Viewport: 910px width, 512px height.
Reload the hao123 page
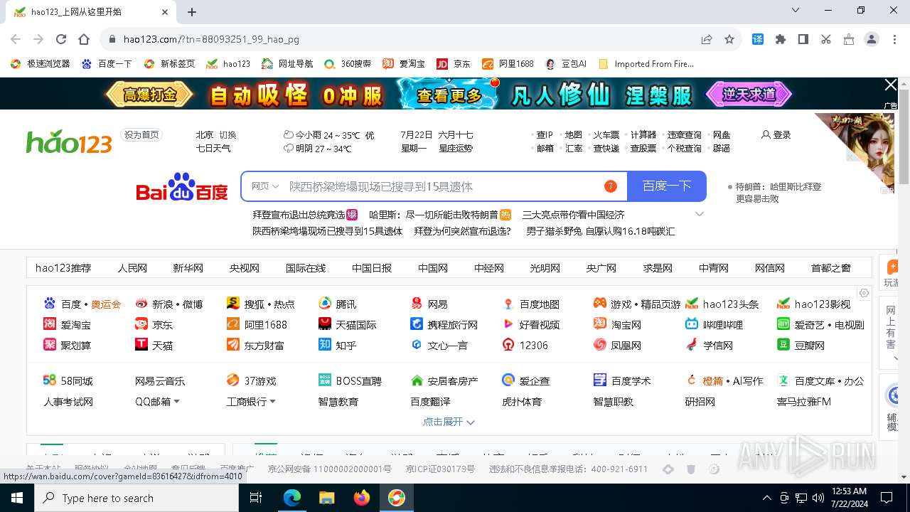[x=61, y=39]
